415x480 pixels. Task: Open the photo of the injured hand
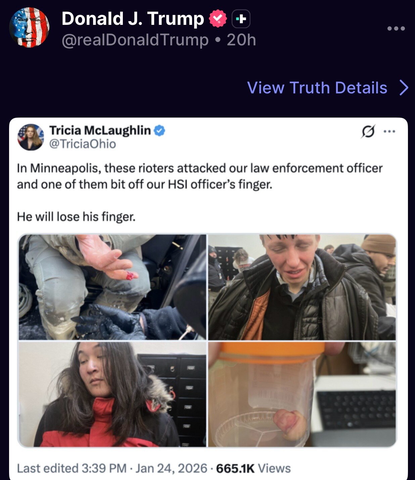pyautogui.click(x=112, y=287)
